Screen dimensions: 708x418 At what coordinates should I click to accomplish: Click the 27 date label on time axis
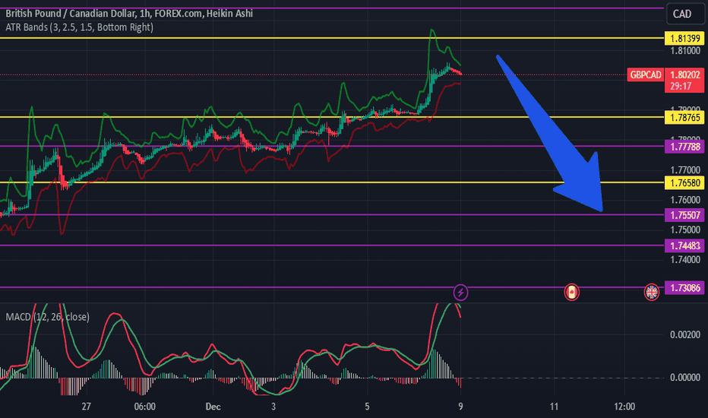tap(87, 407)
